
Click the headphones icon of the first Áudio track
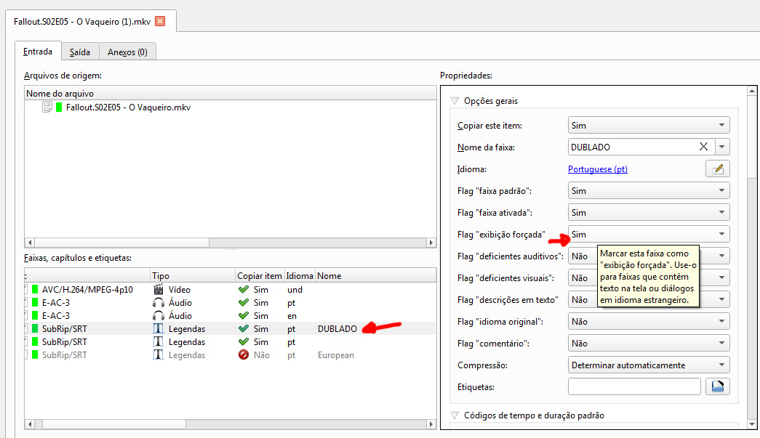coord(159,302)
